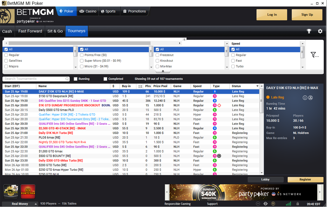Click the 9-max badge for $150 GTD Deepstack

click(x=215, y=96)
